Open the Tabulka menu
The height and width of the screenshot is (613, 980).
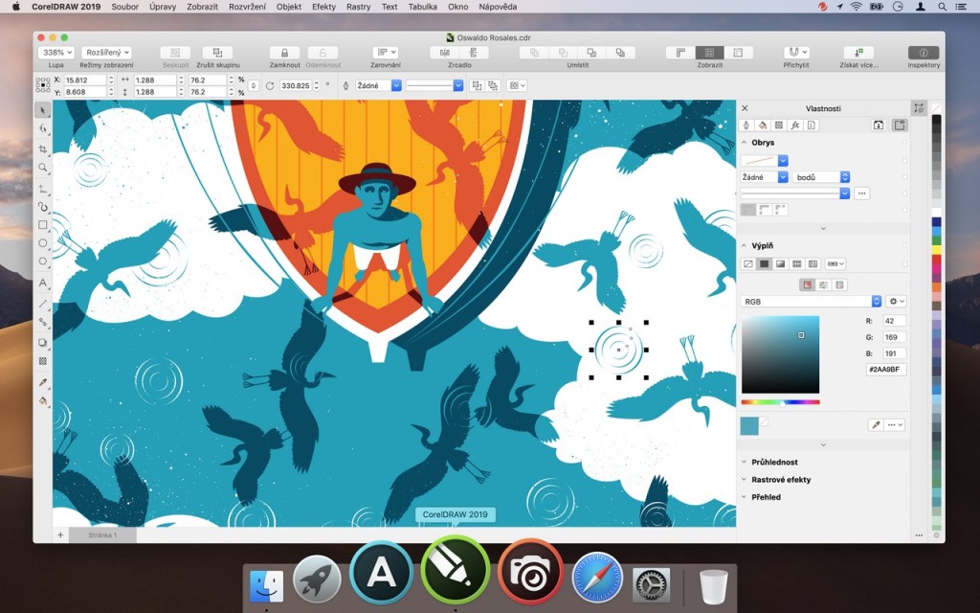[x=422, y=7]
